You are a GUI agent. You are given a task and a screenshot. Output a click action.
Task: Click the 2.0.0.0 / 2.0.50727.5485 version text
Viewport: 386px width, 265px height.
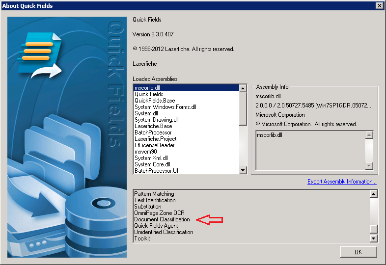point(313,106)
